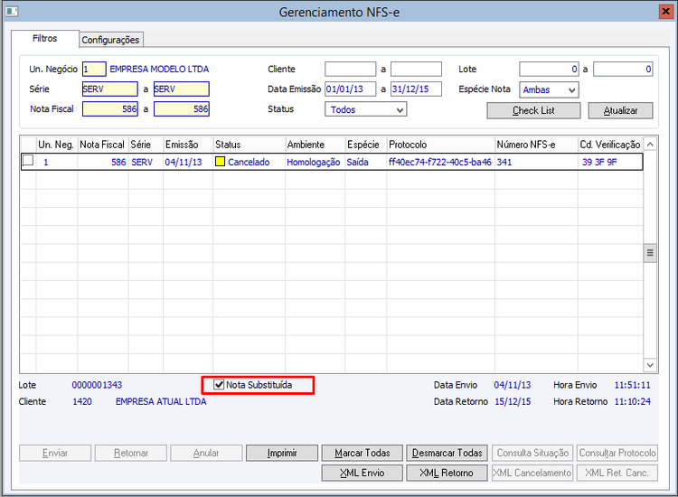
Task: Click the XML Cancelamento button
Action: click(532, 473)
